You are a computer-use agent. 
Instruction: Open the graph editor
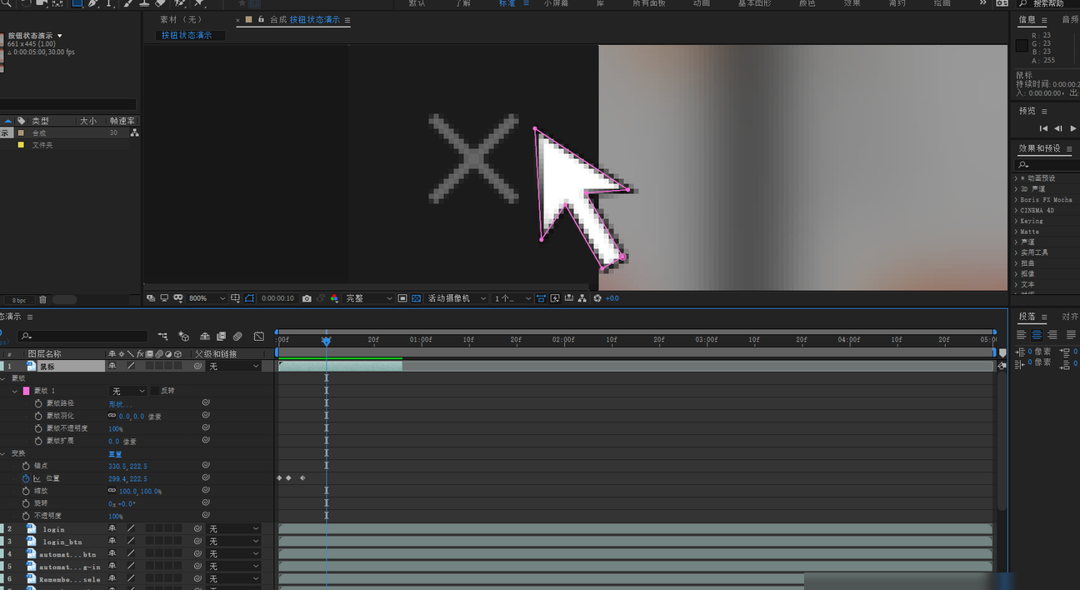click(259, 337)
